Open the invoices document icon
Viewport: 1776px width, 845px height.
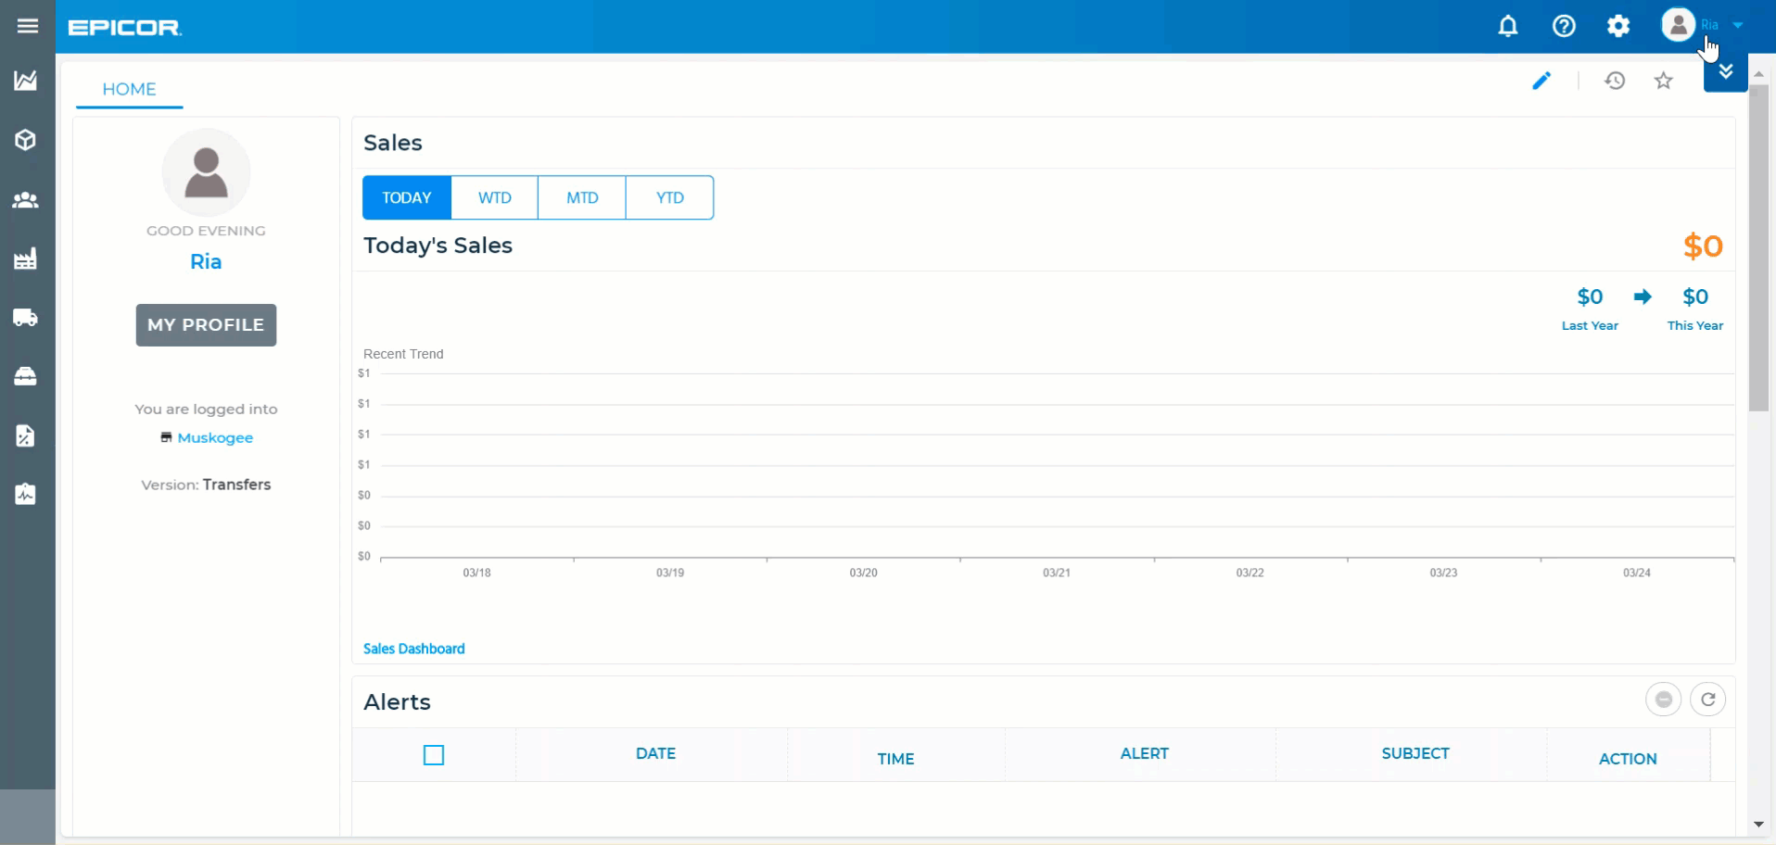pos(27,436)
